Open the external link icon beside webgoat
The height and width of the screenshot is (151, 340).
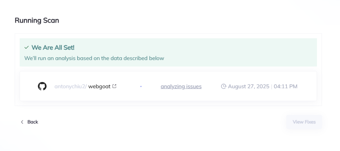pos(115,86)
